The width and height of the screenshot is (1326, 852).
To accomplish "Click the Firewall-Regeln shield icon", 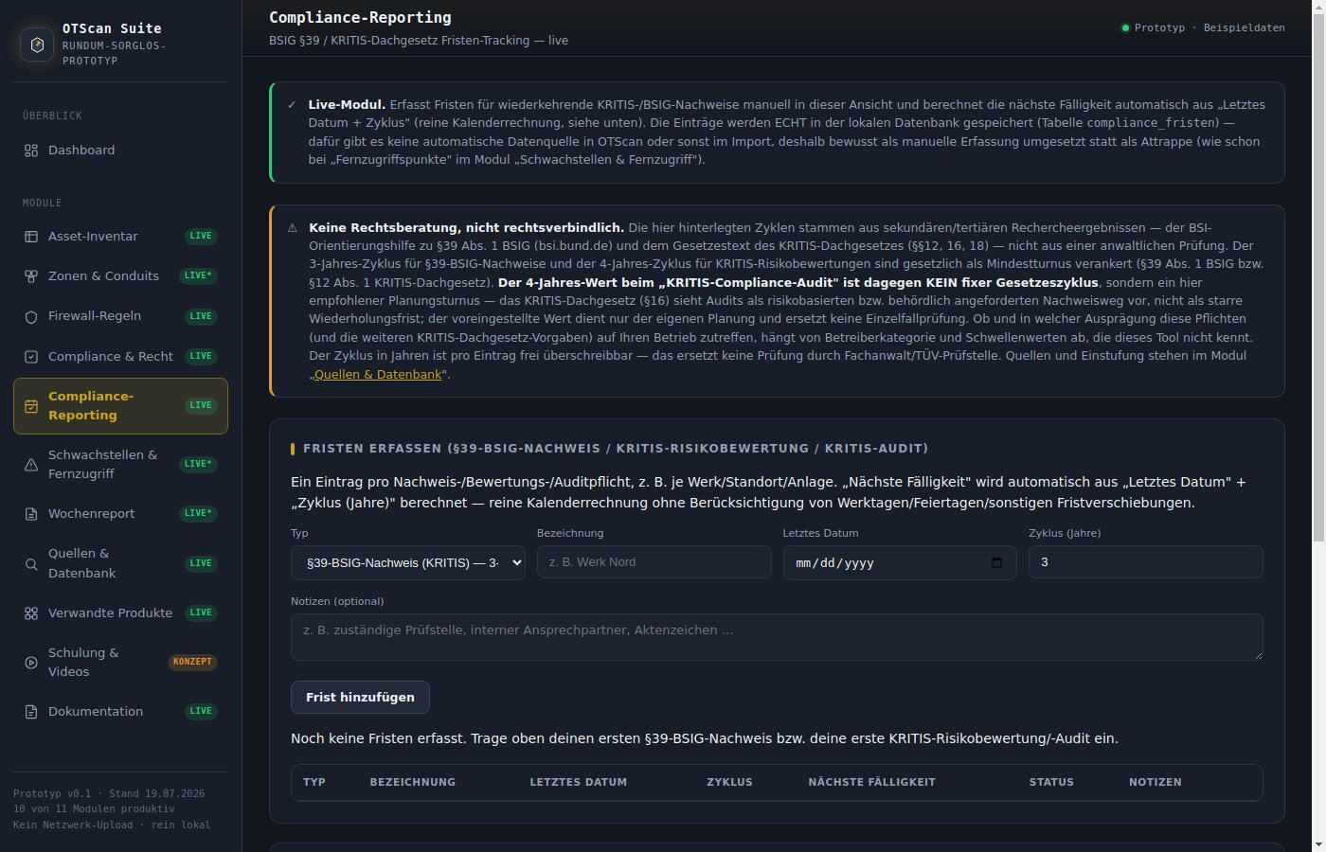I will coord(31,317).
